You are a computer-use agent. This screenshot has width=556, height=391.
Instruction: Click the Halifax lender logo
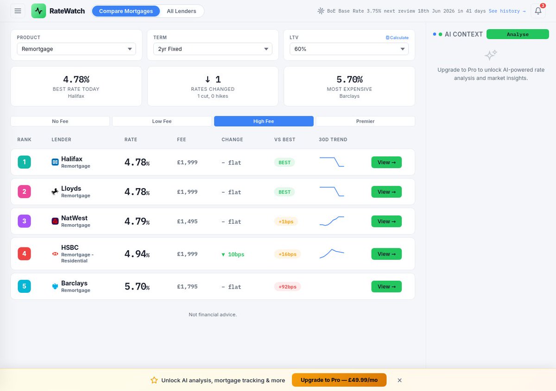coord(55,162)
